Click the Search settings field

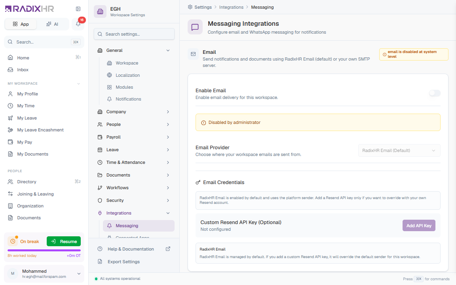[134, 34]
